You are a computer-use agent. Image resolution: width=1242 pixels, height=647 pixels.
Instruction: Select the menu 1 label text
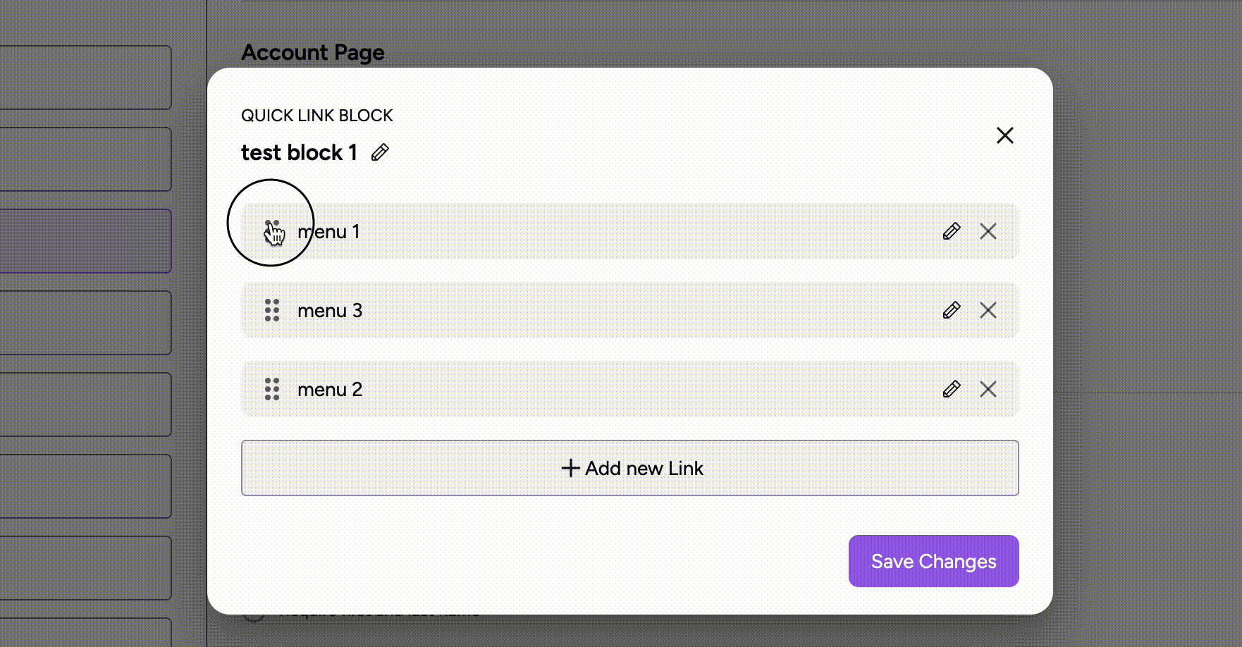click(x=329, y=232)
